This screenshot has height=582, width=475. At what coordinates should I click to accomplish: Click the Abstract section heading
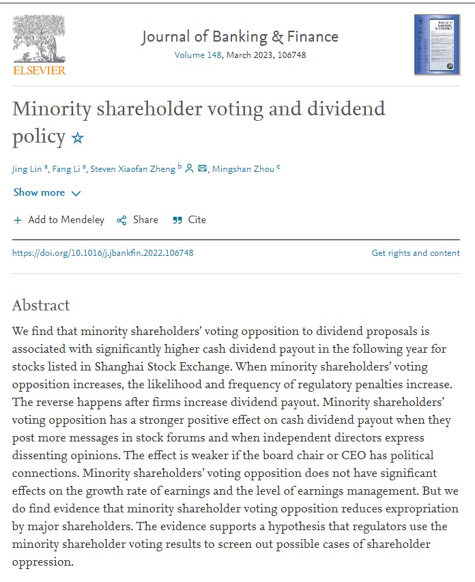[41, 305]
